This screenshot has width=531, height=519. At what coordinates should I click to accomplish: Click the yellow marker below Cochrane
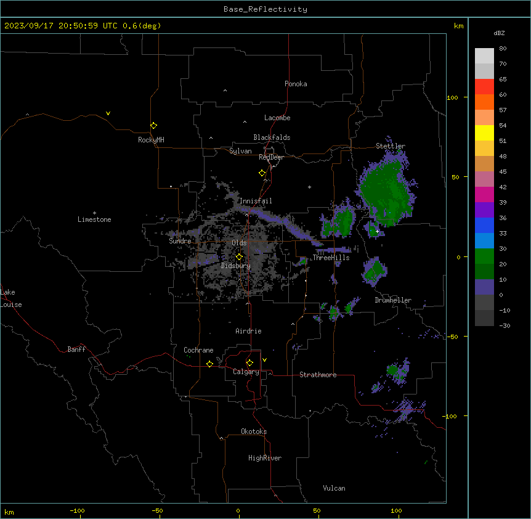pos(209,364)
